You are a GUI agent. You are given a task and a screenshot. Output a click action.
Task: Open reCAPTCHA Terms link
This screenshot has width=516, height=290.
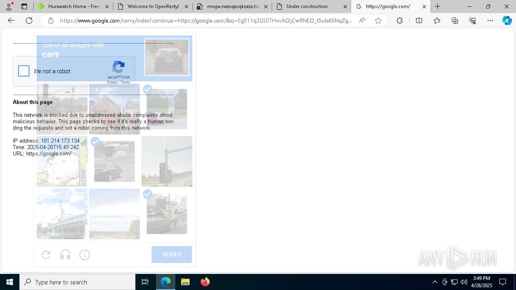pos(125,82)
